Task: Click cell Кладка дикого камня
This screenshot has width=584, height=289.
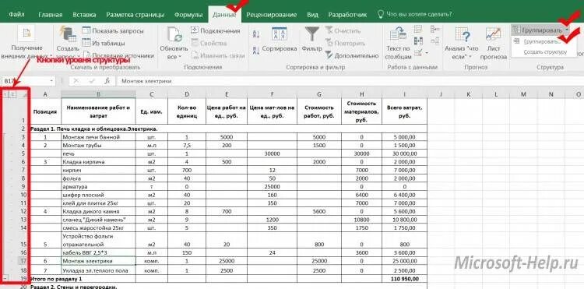Action: click(99, 211)
